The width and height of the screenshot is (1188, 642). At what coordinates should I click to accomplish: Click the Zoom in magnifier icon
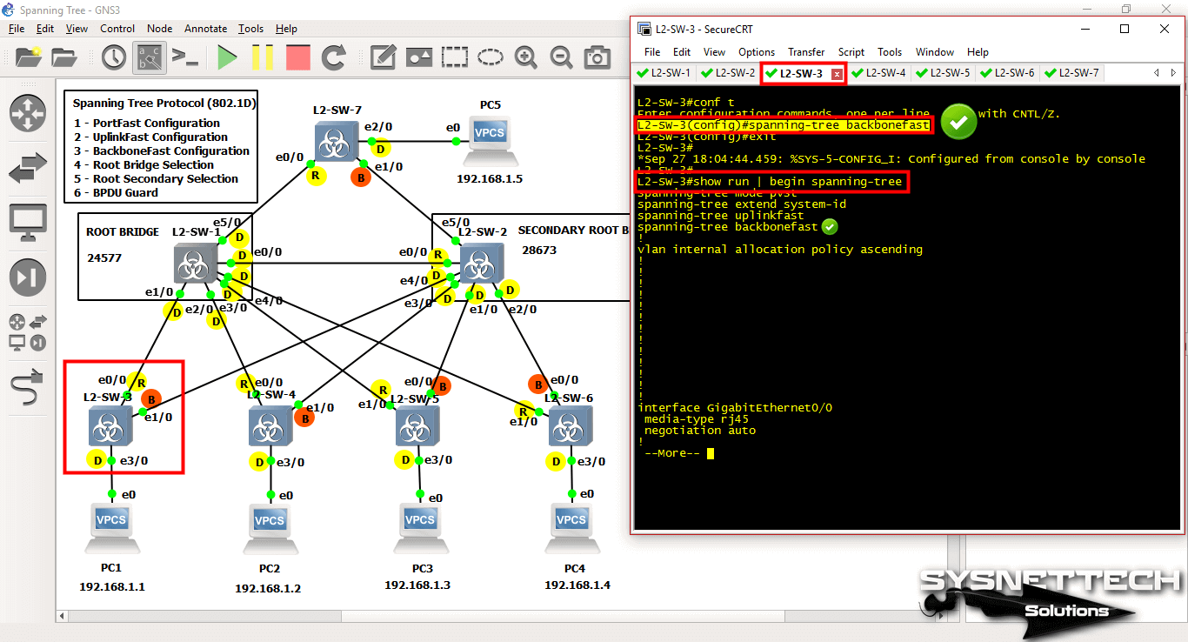click(526, 58)
